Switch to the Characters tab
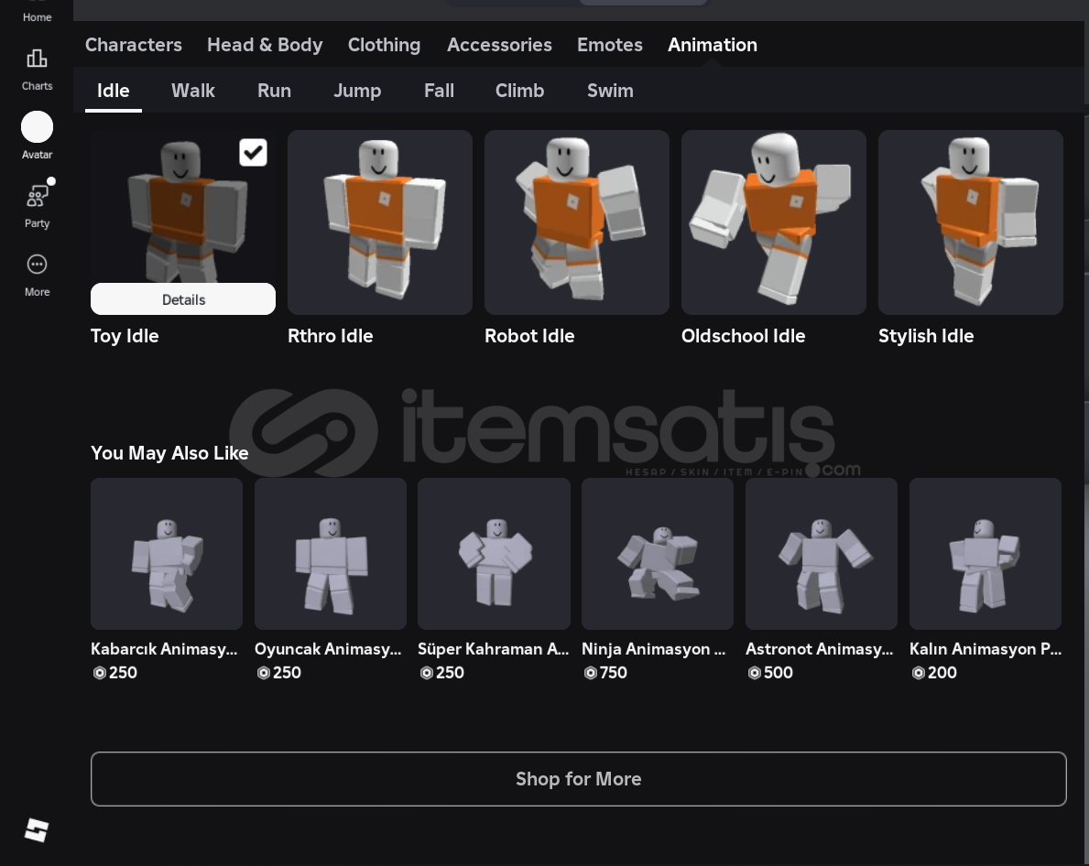 [x=134, y=45]
